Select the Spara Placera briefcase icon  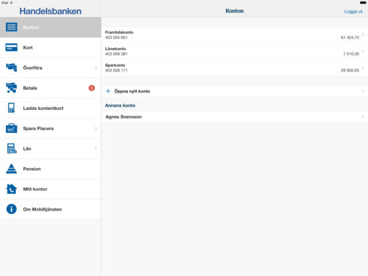(11, 128)
